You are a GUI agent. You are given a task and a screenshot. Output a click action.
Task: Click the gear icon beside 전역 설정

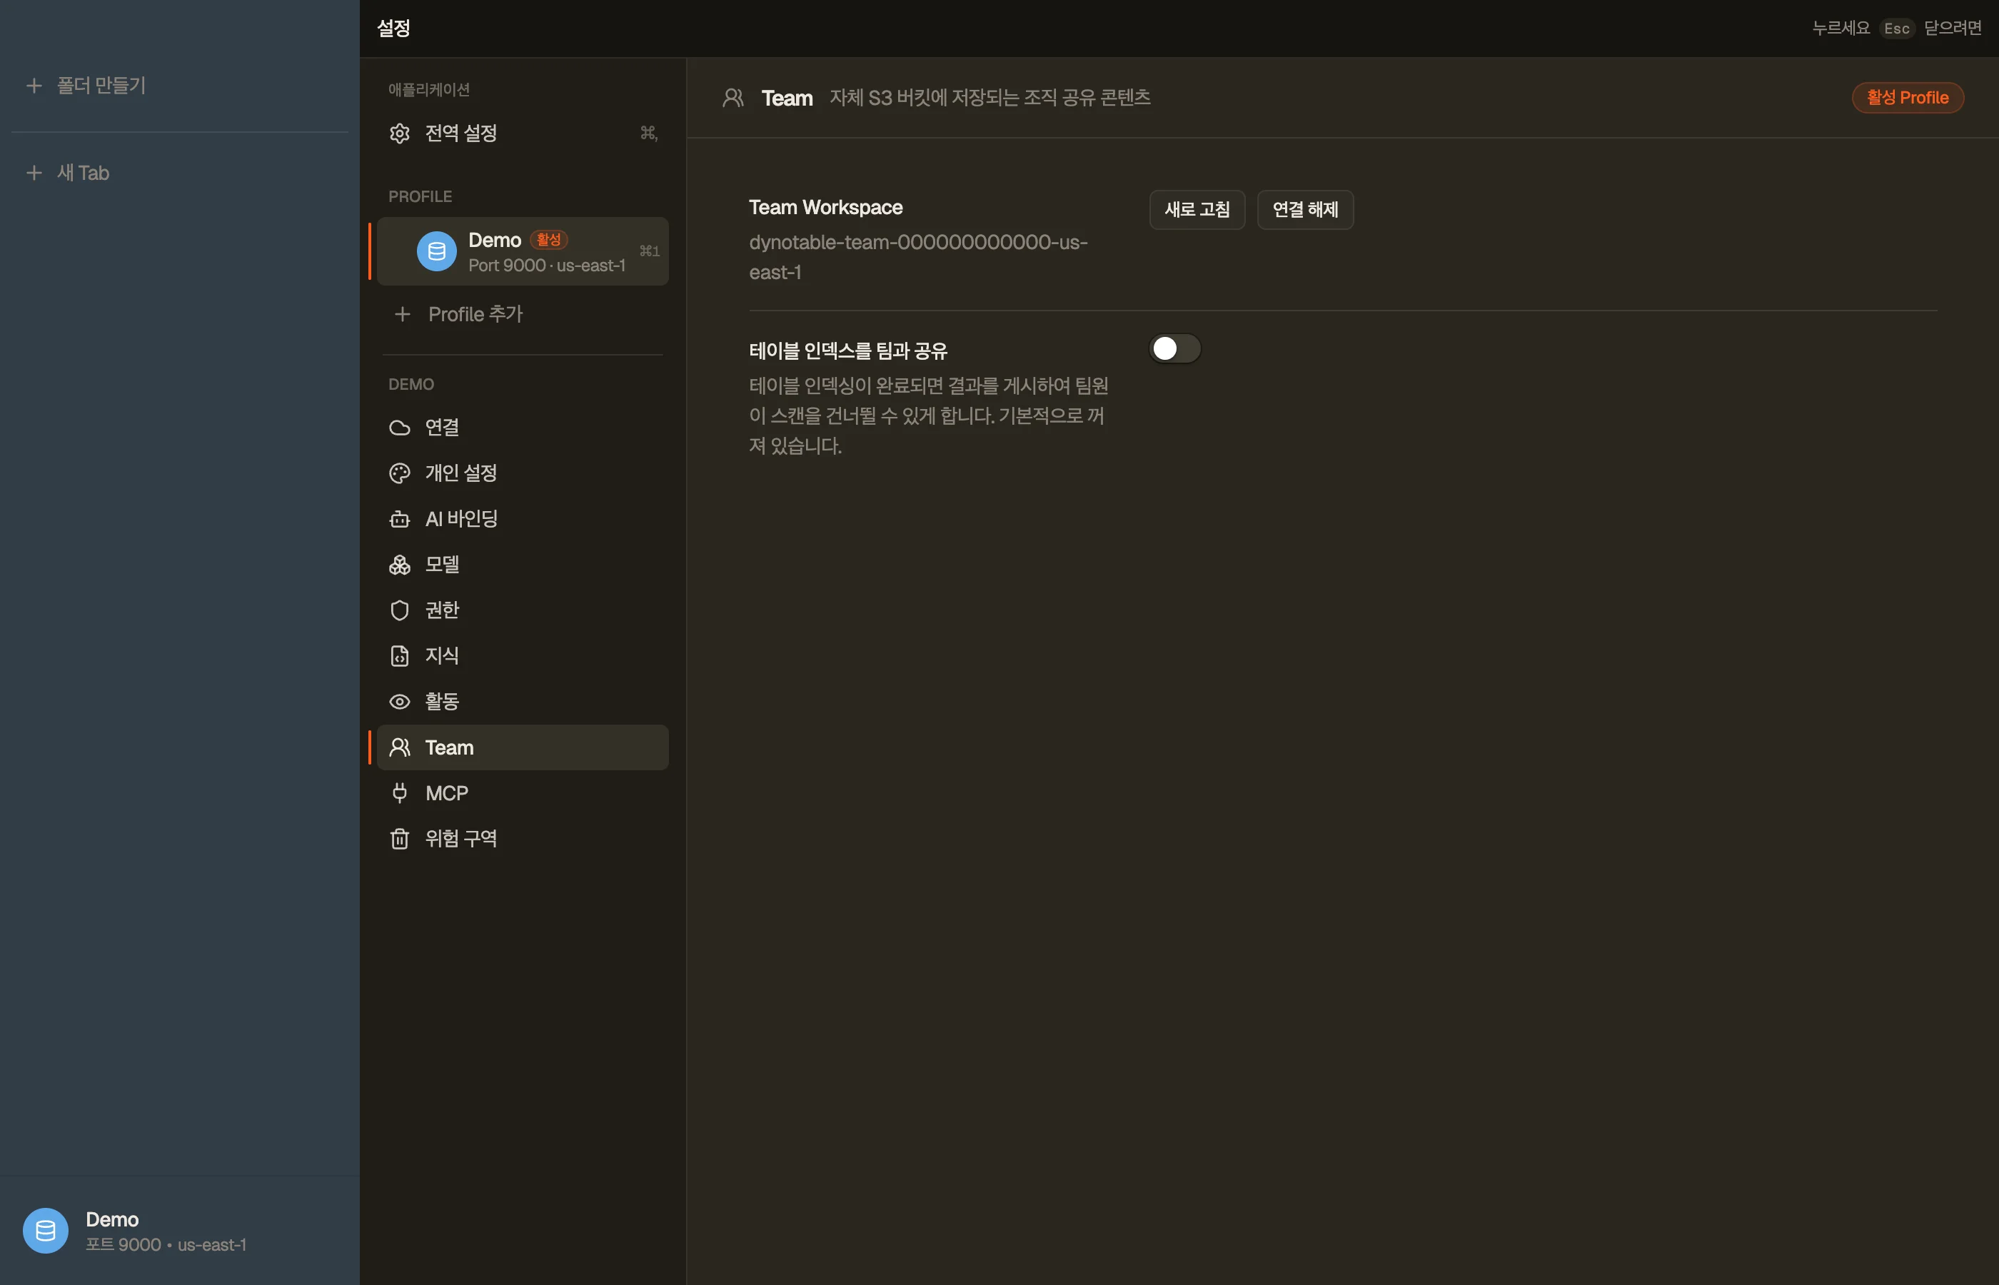pos(400,133)
